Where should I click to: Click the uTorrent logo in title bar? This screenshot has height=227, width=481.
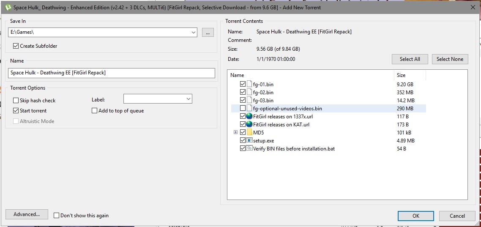[x=8, y=7]
